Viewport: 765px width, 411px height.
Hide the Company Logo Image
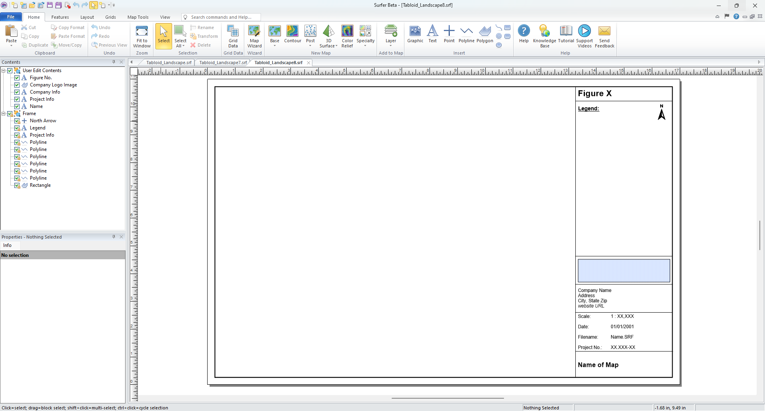[x=17, y=85]
